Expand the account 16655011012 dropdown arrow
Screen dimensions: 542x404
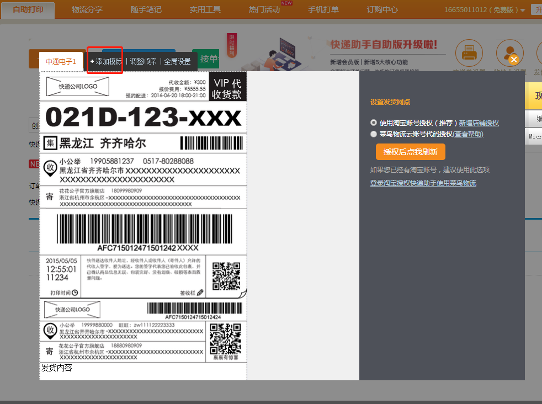click(522, 10)
